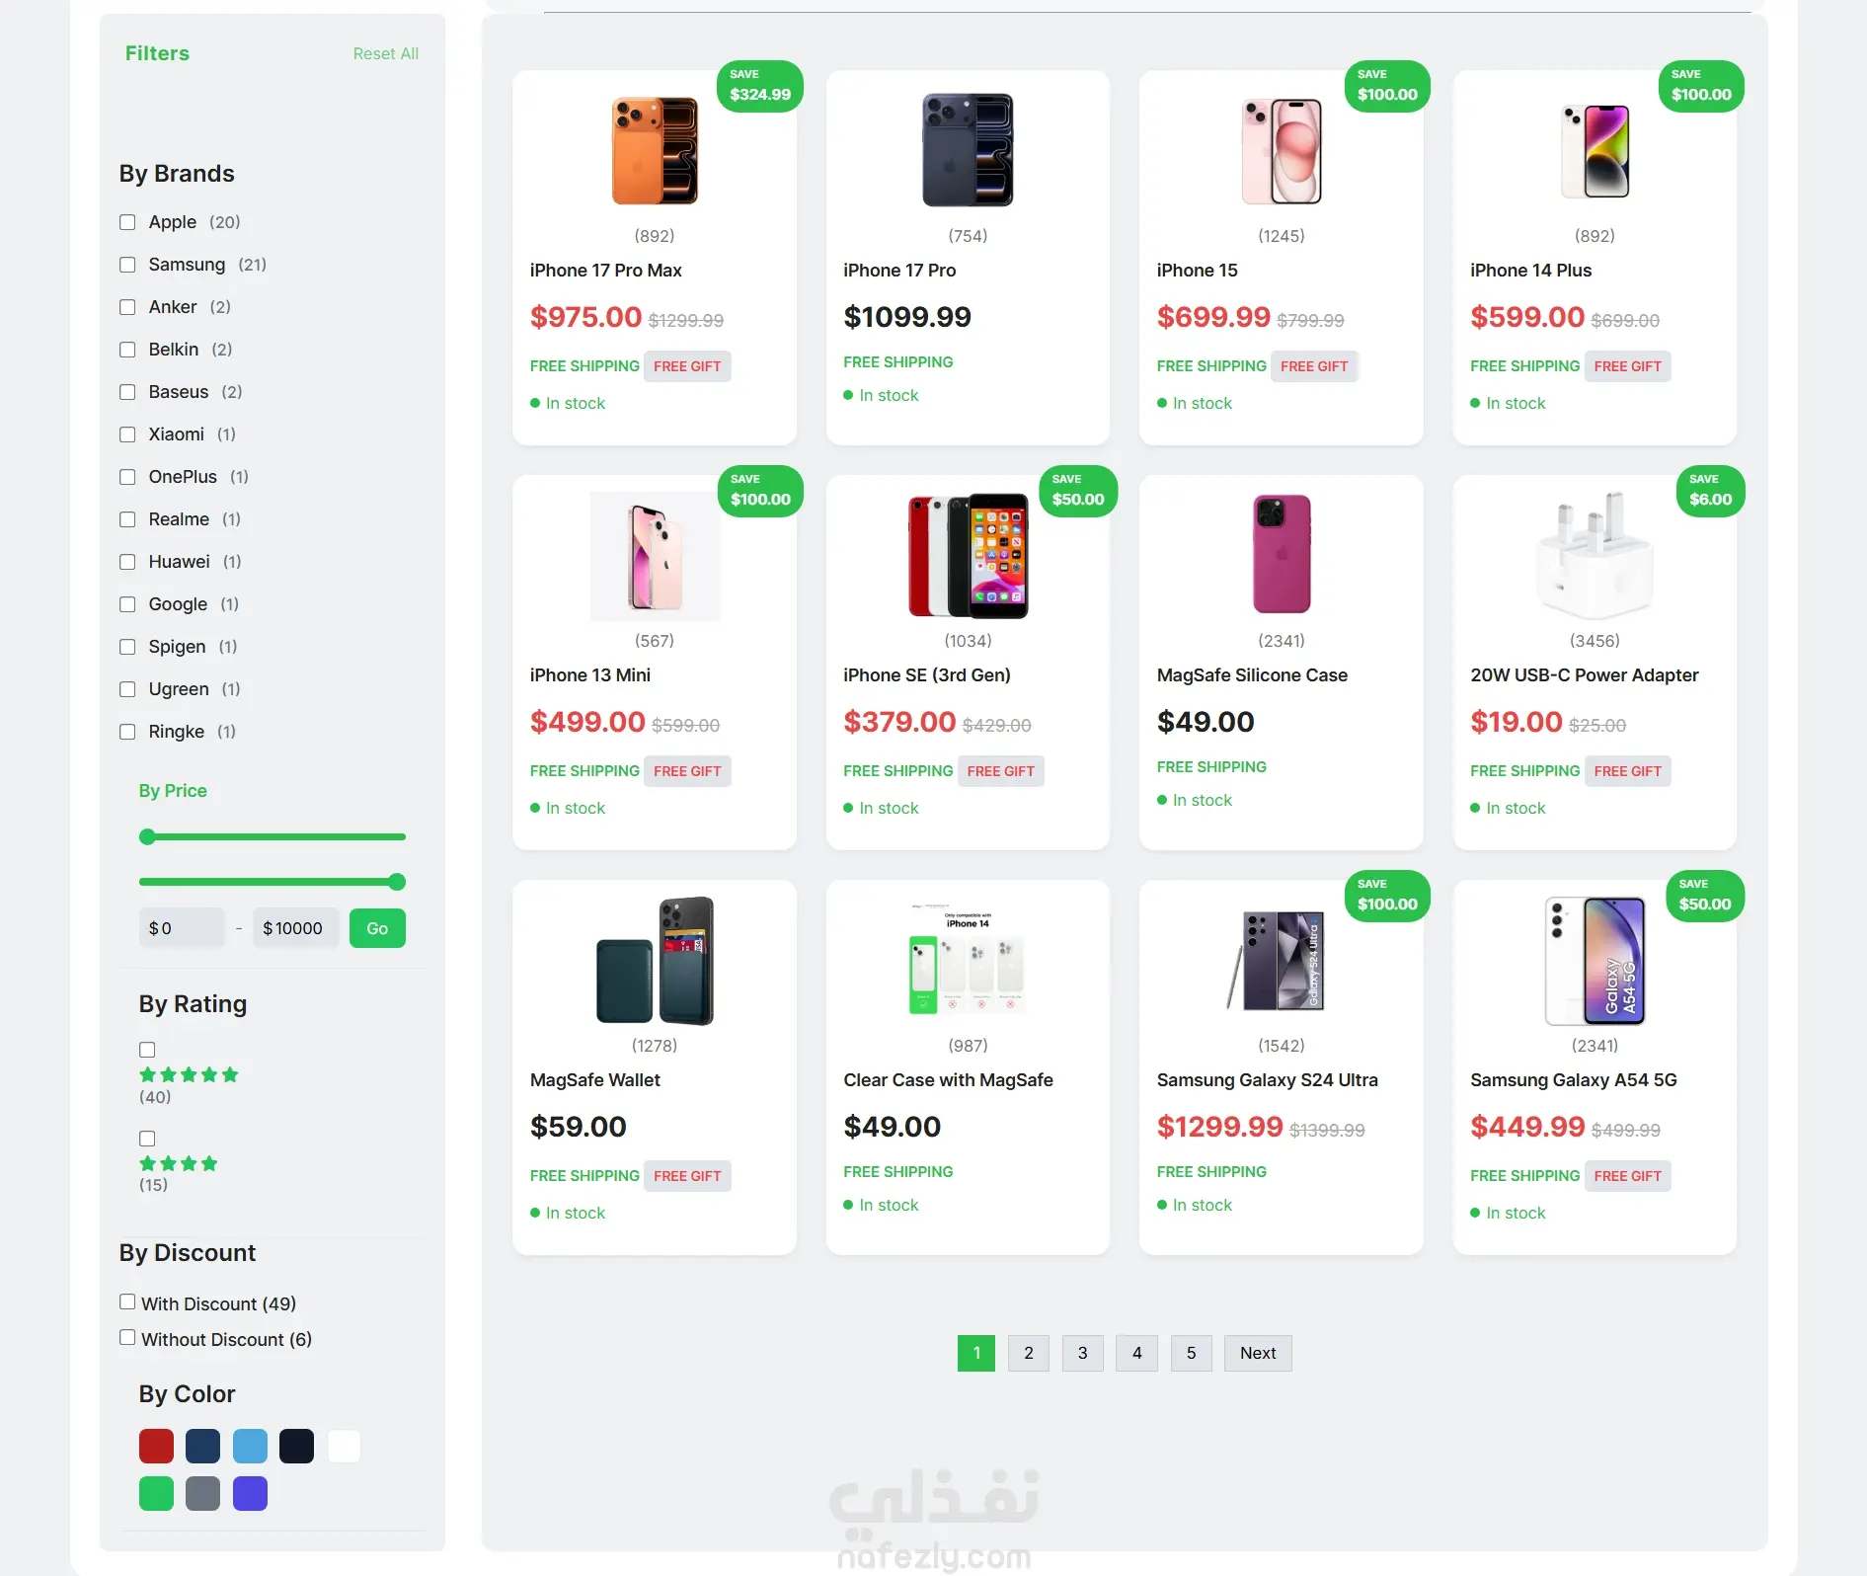Open the MagSafe Wallet product image
The width and height of the screenshot is (1867, 1576).
(655, 961)
